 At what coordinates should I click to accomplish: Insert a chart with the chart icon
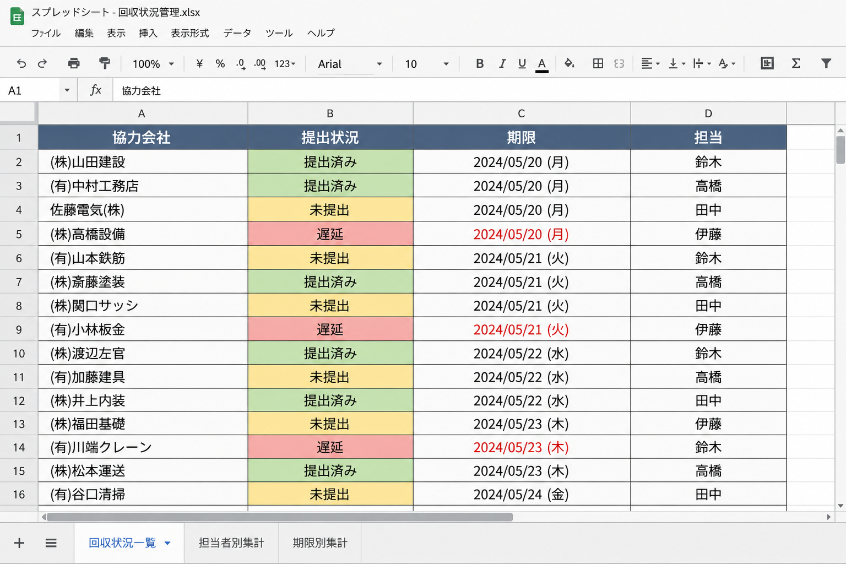(x=767, y=64)
